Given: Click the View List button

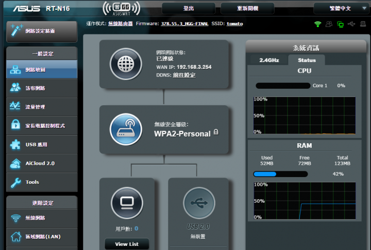Looking at the screenshot, I should click(127, 244).
